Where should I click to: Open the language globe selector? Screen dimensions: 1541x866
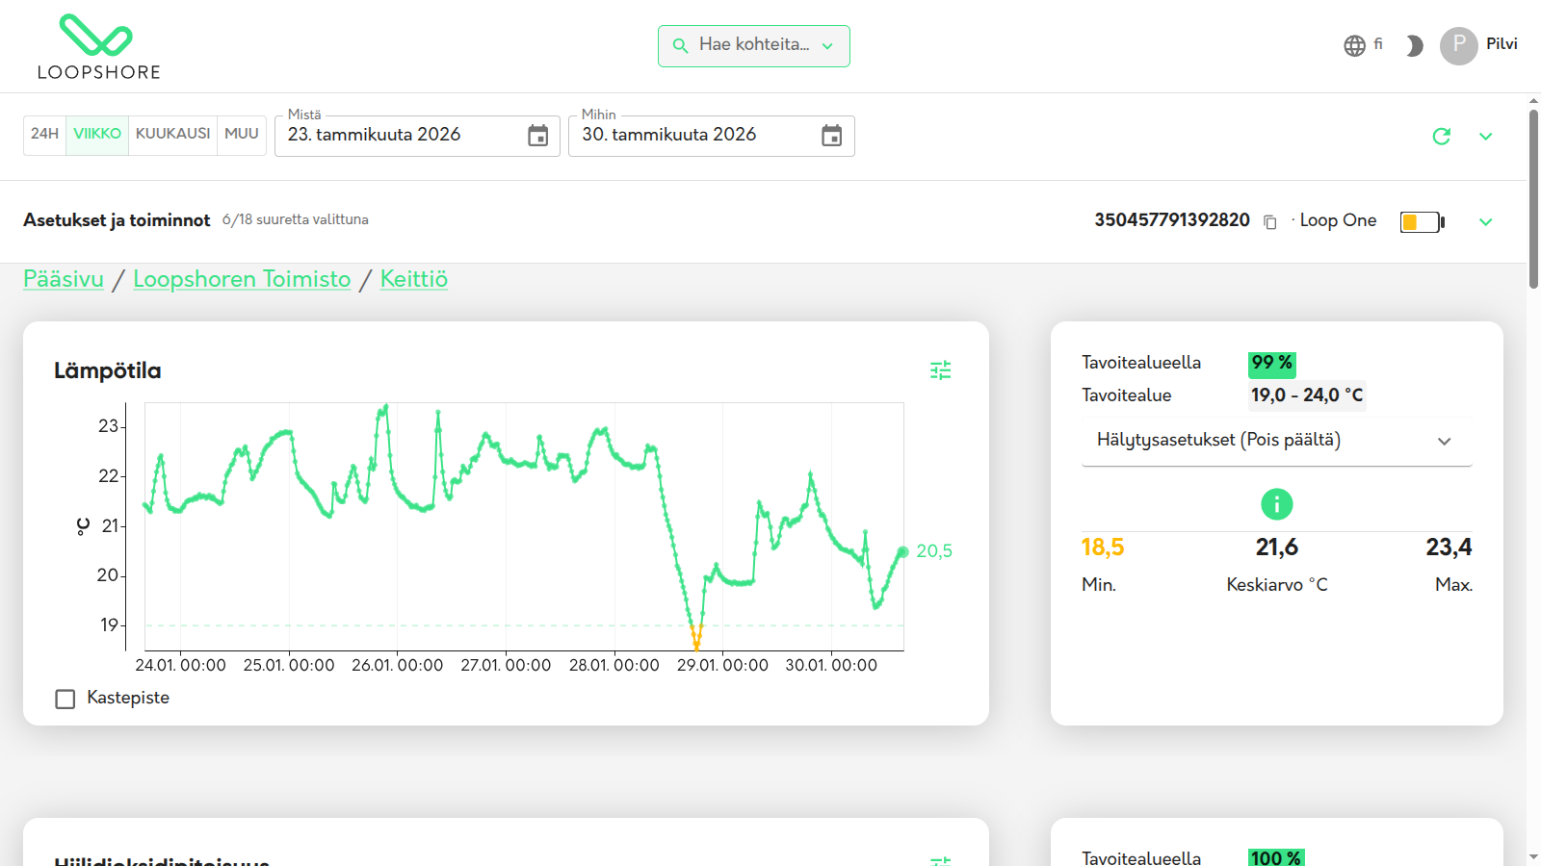1354,45
